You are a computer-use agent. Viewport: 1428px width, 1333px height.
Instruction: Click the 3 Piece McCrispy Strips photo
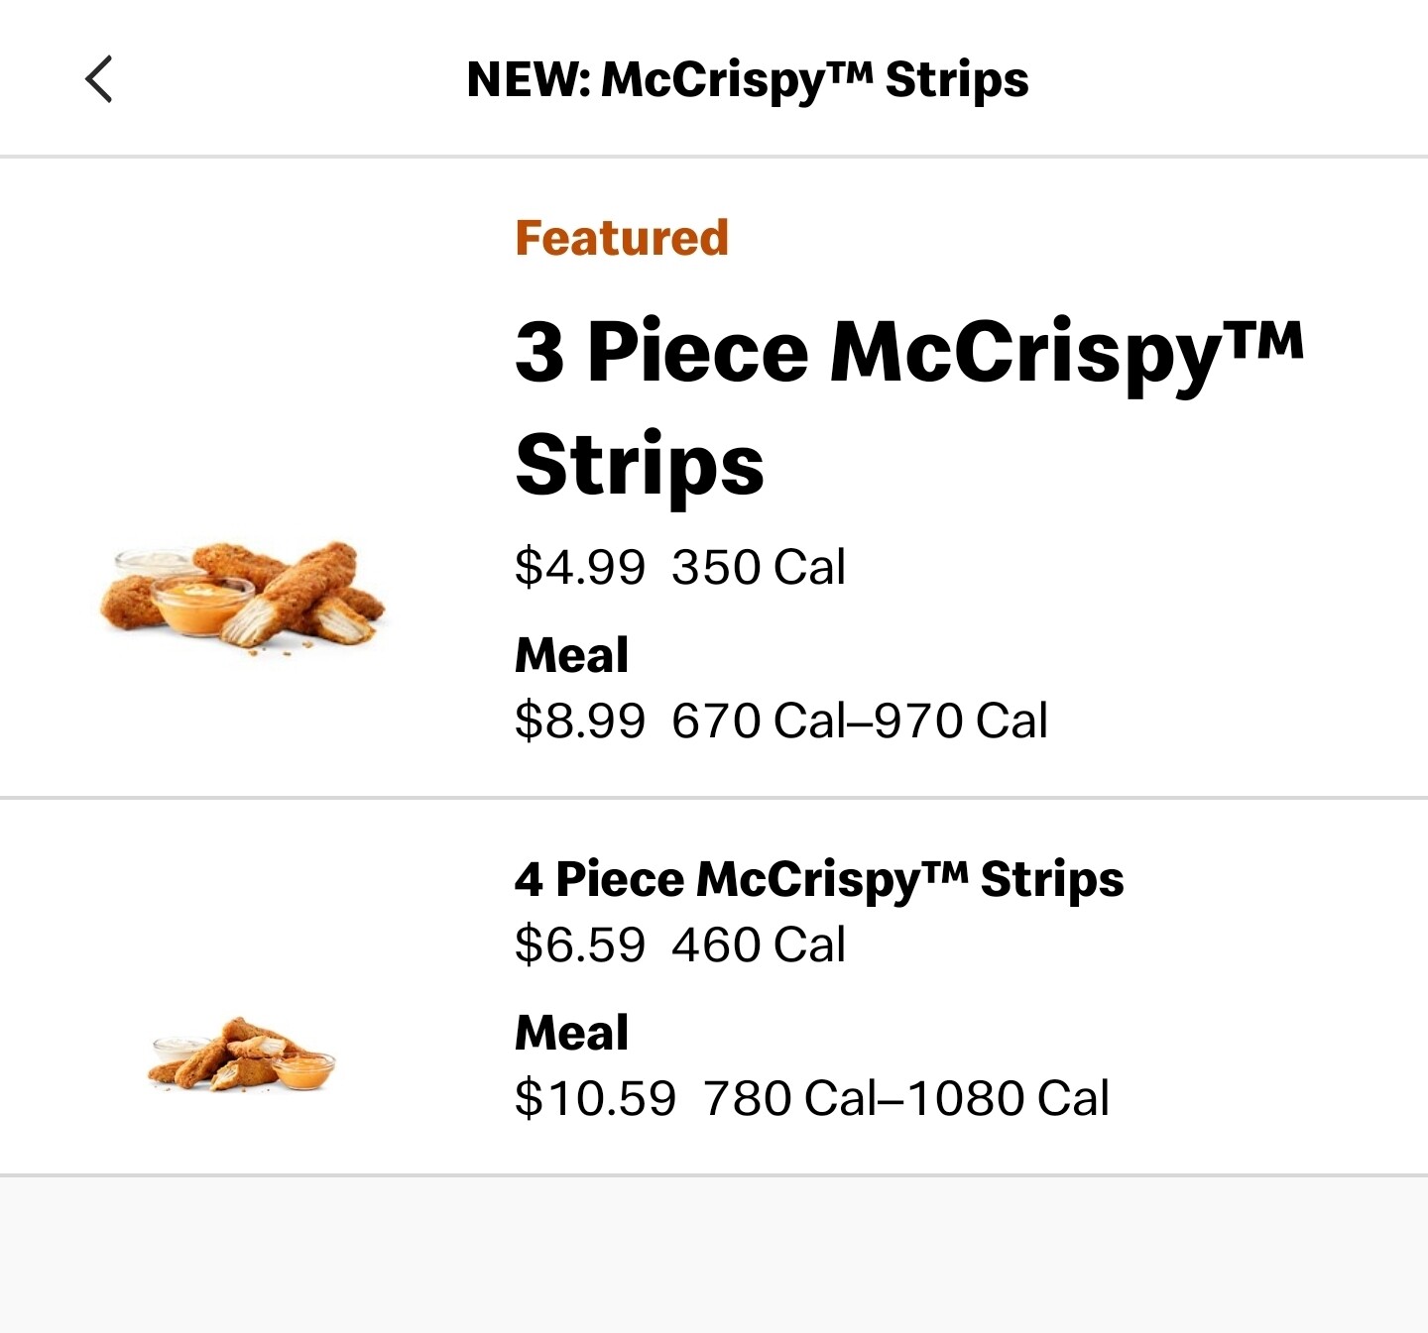[x=242, y=596]
